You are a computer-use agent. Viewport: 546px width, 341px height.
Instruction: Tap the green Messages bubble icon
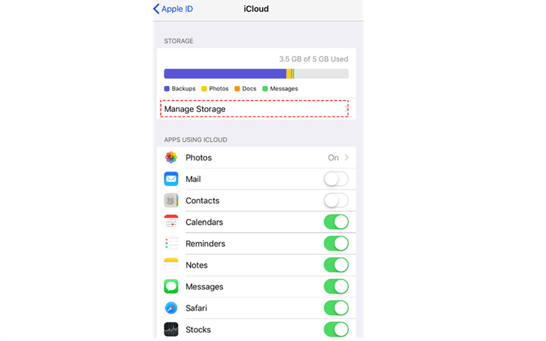pos(171,286)
